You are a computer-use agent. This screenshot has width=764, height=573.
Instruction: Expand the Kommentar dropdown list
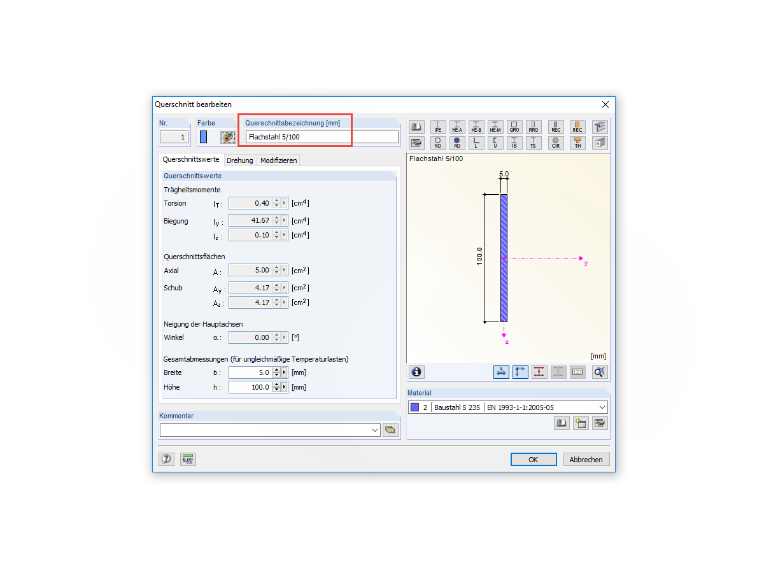coord(375,430)
